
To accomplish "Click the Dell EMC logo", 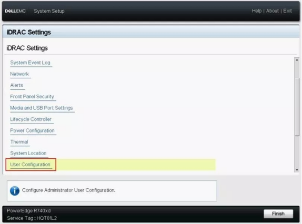I will (15, 11).
